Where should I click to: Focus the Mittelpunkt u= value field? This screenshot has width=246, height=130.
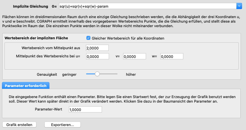(97, 57)
